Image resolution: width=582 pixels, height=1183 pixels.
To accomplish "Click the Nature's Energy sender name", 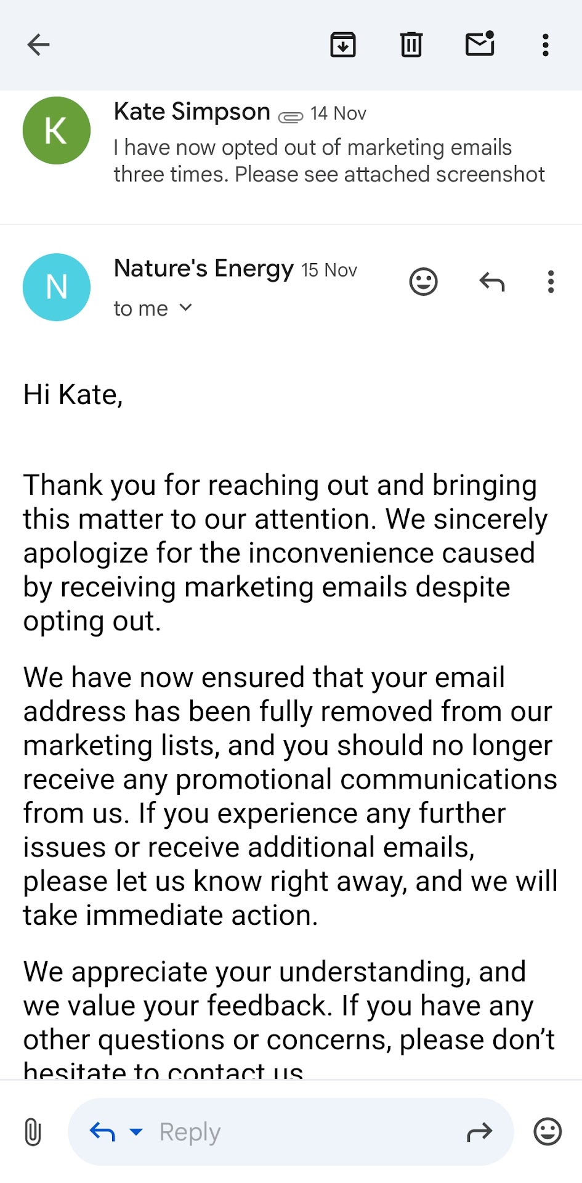I will tap(204, 269).
